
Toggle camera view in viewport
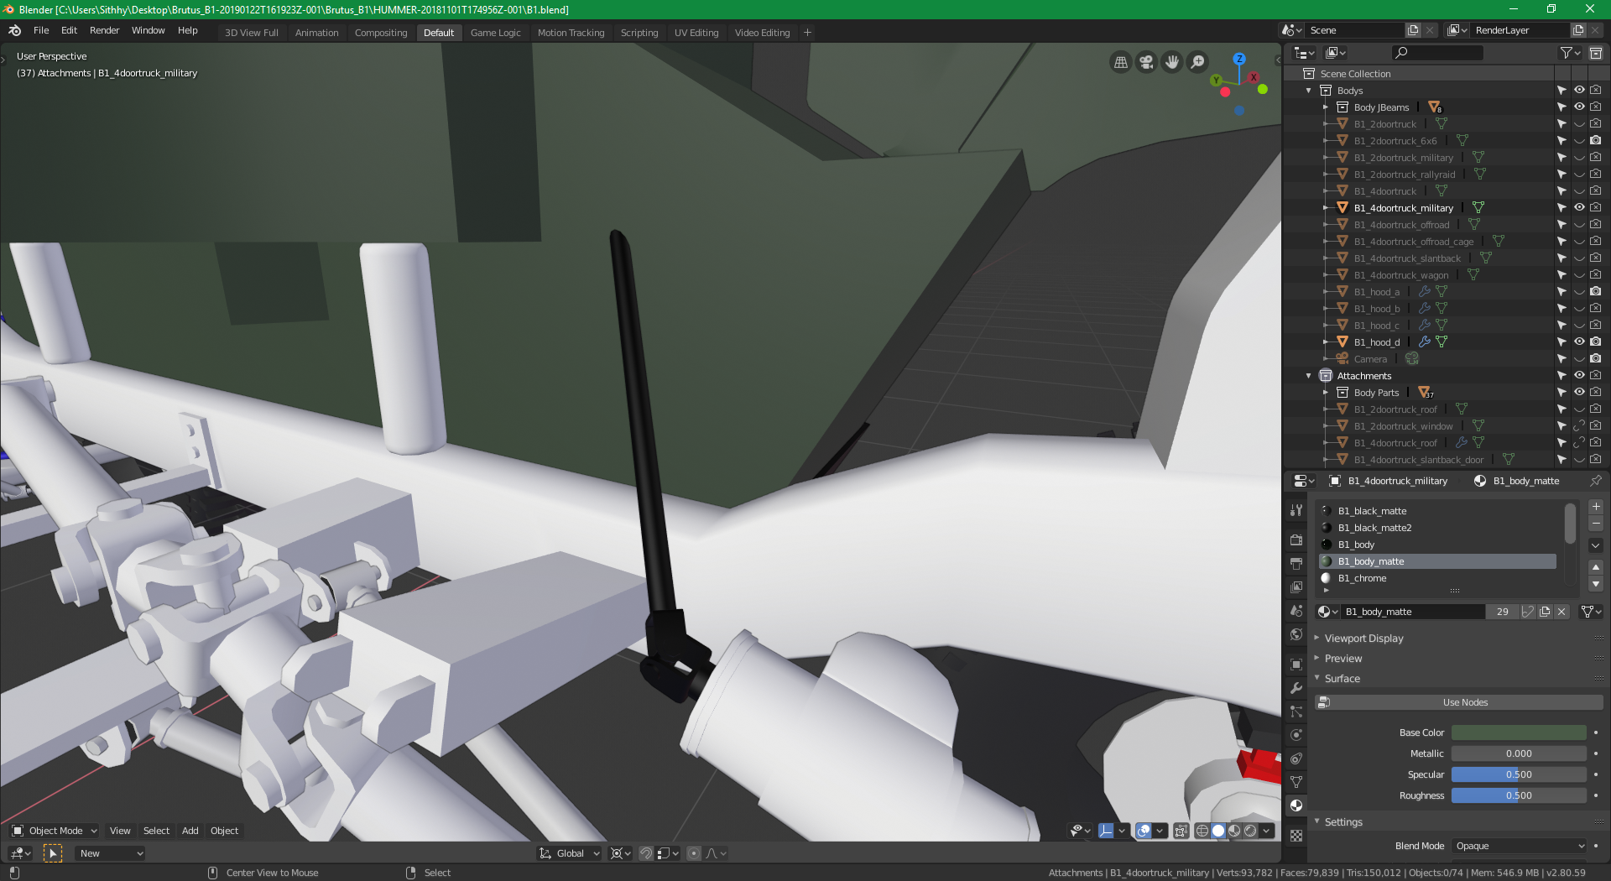tap(1146, 62)
